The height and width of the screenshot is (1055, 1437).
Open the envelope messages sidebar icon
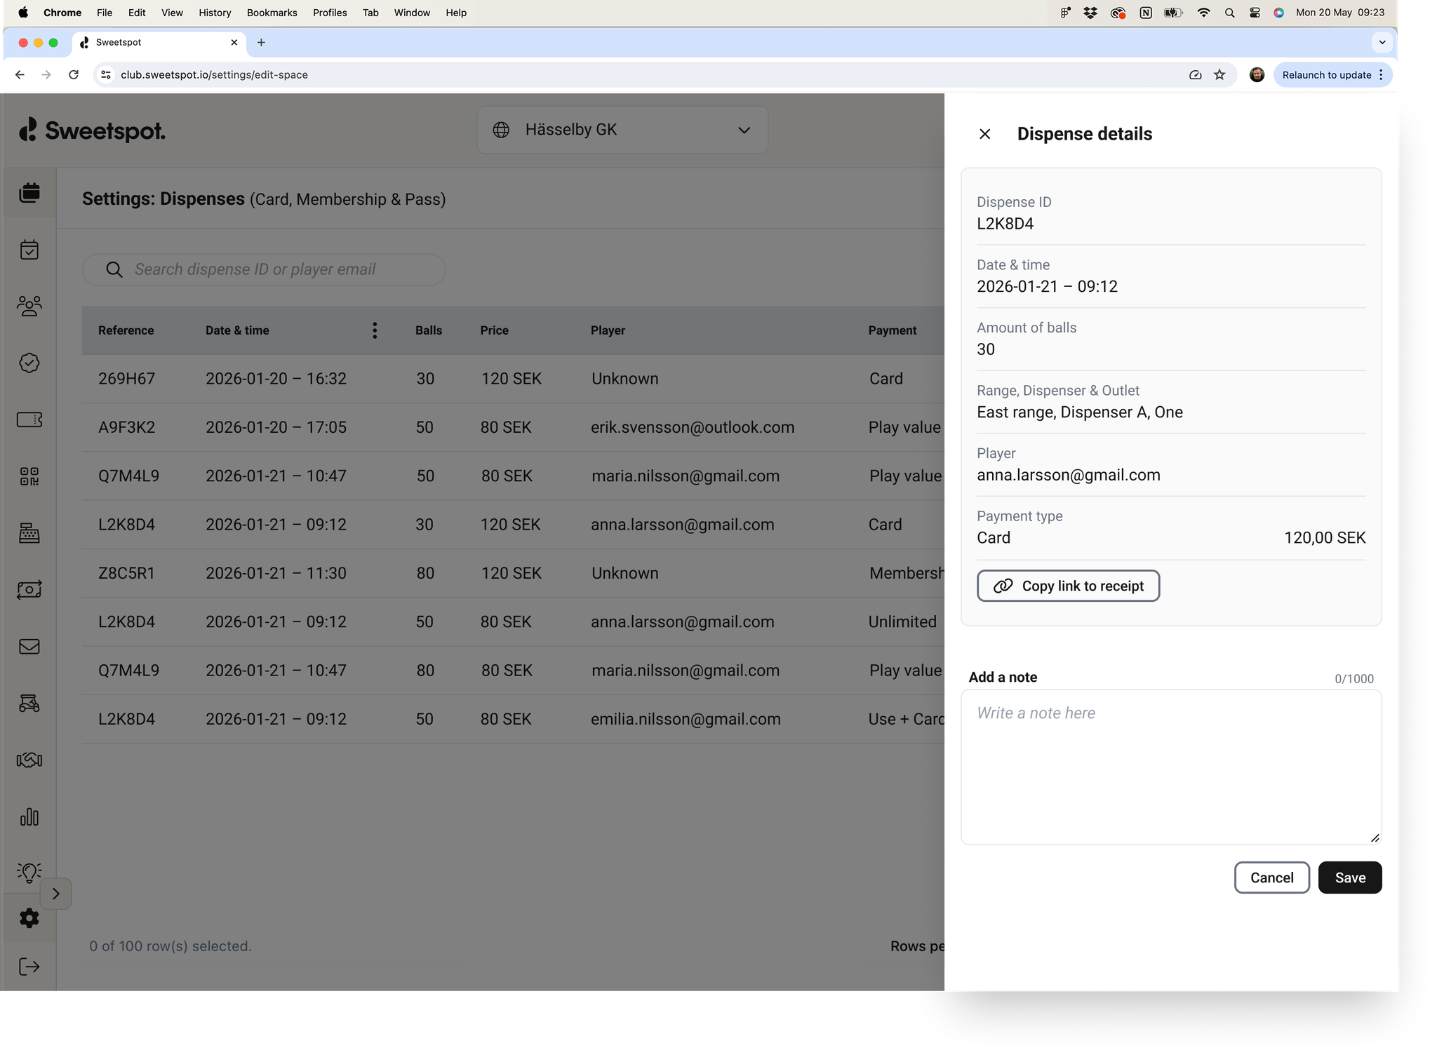(x=29, y=646)
